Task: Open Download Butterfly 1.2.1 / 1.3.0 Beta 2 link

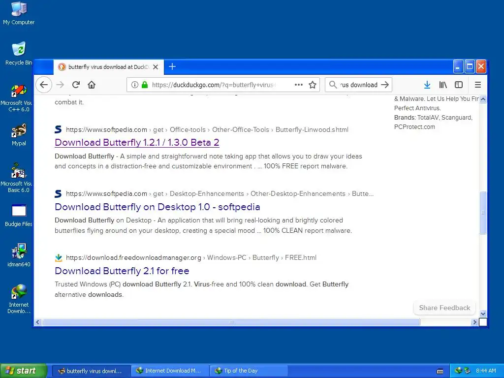Action: [x=137, y=142]
